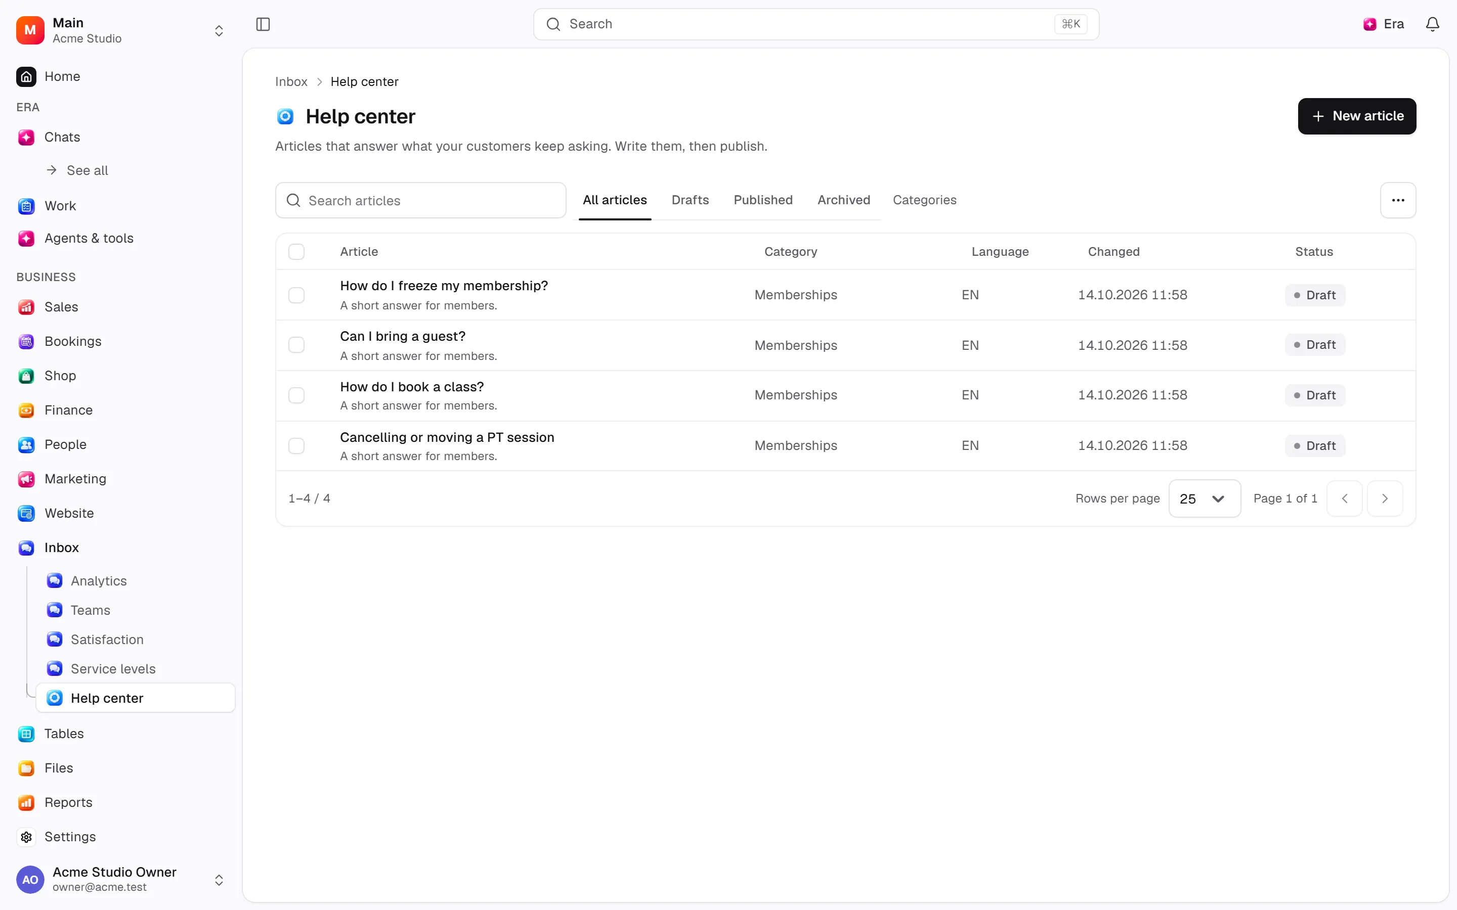Open the Settings gear icon
The width and height of the screenshot is (1457, 910).
click(x=26, y=837)
